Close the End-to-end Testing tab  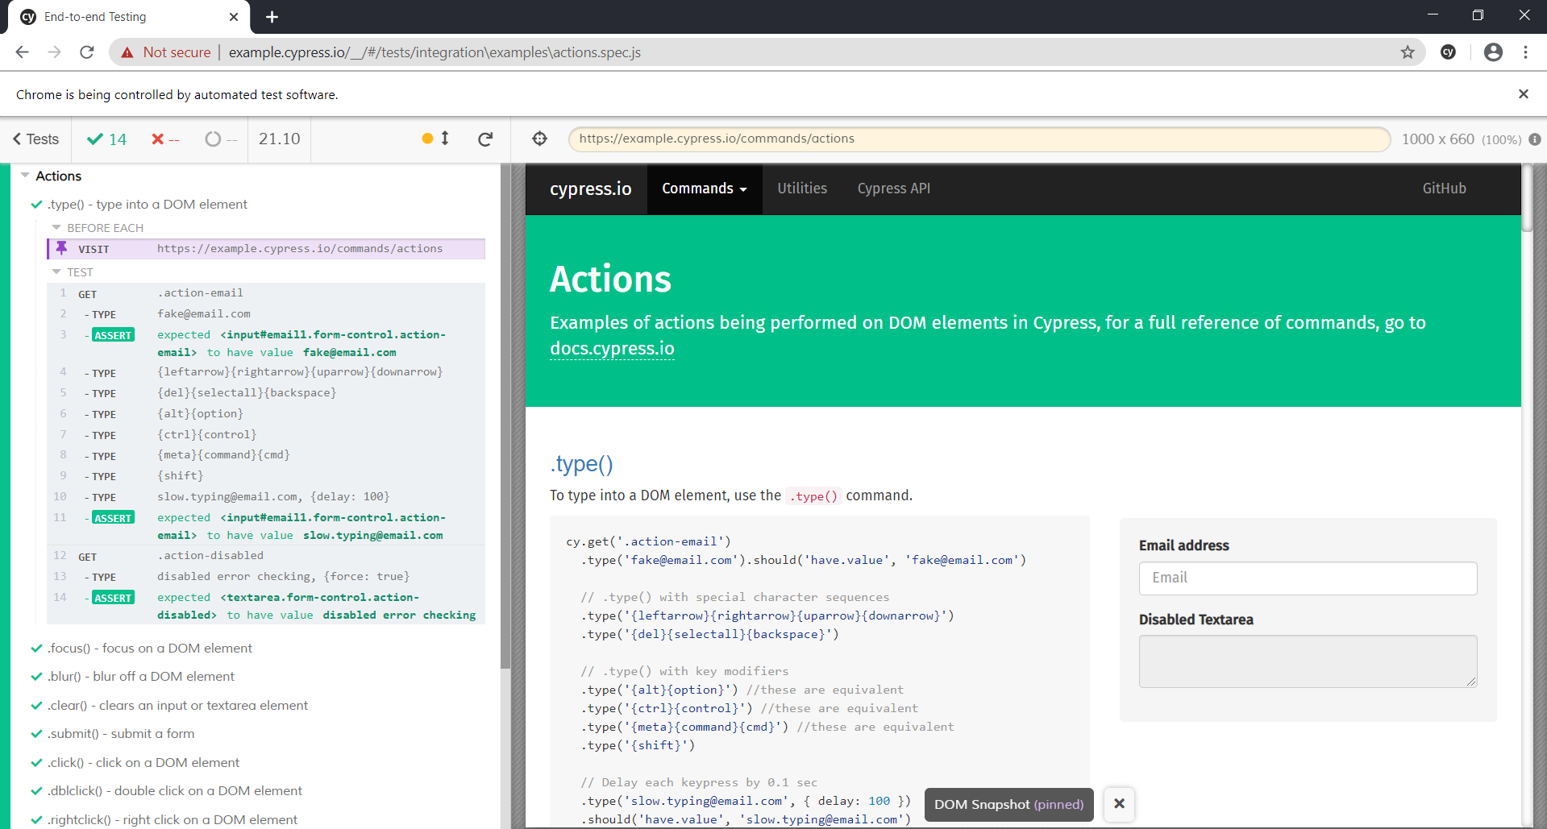(234, 17)
